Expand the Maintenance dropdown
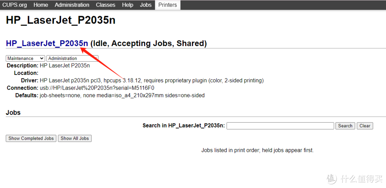386x188 pixels. tap(25, 59)
